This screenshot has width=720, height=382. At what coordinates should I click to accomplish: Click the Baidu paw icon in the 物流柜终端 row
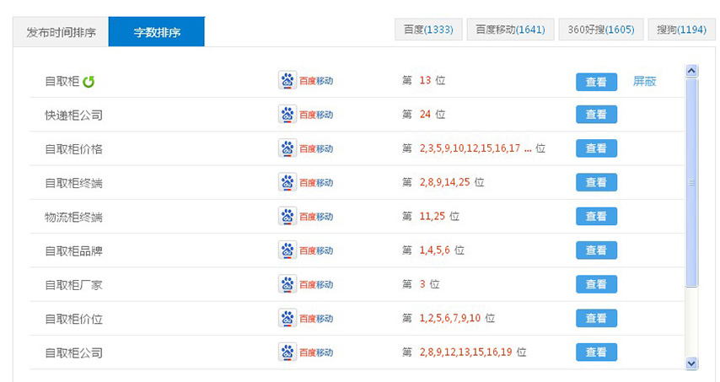click(x=287, y=216)
